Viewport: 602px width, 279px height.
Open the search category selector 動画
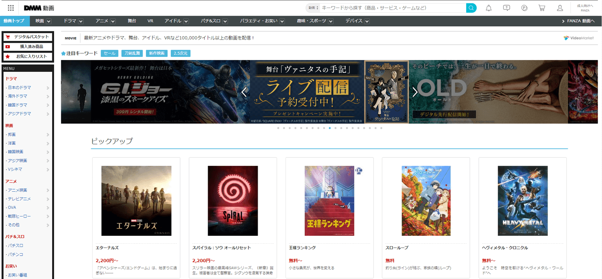click(x=313, y=8)
